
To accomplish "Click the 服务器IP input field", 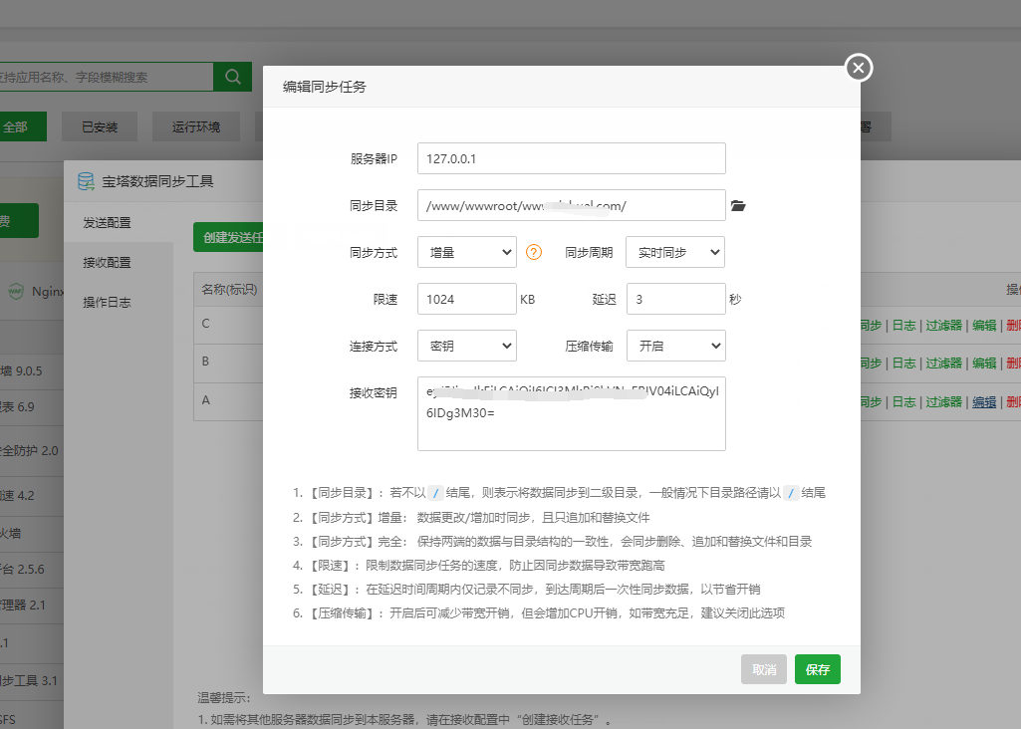I will 571,158.
